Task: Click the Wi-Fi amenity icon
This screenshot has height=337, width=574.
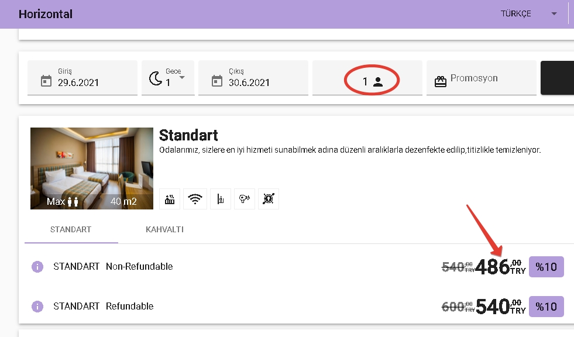Action: (x=195, y=199)
